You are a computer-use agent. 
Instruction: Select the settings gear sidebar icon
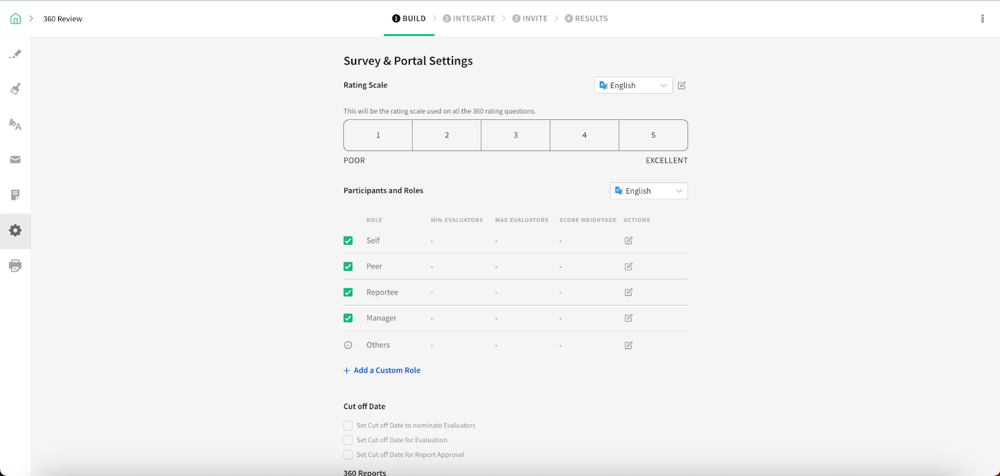click(15, 231)
